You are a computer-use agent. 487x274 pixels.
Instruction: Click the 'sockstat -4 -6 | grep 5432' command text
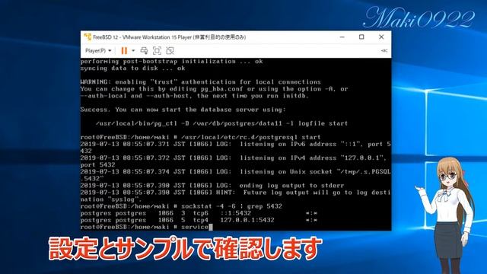tap(231, 206)
